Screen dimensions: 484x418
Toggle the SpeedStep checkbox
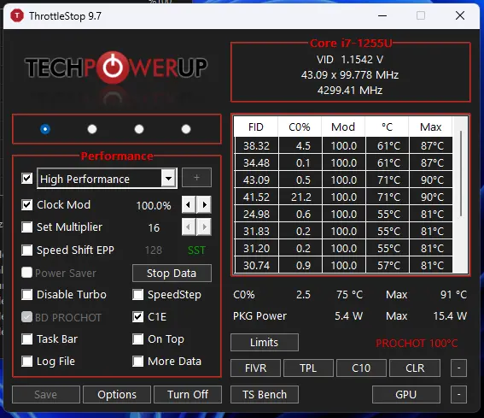137,295
